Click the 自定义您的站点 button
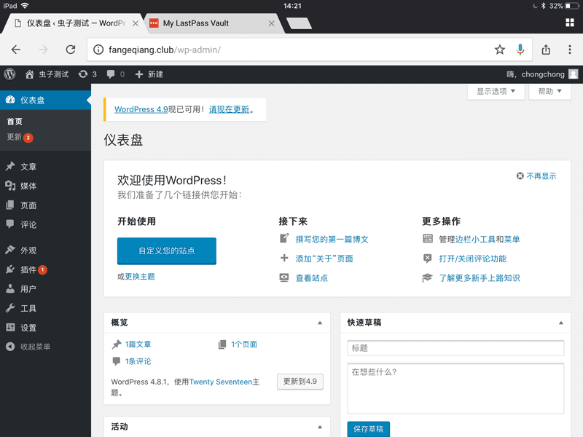 [x=167, y=251]
